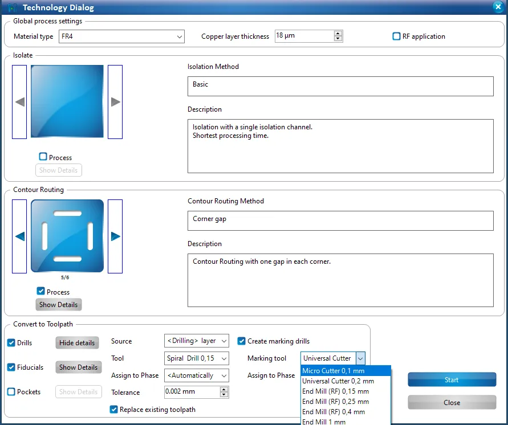508x425 pixels.
Task: Click the Contour Routing description box
Action: pyautogui.click(x=340, y=280)
